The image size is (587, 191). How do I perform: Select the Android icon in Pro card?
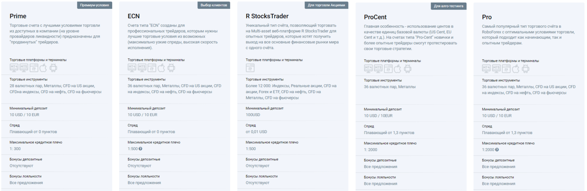(x=526, y=68)
